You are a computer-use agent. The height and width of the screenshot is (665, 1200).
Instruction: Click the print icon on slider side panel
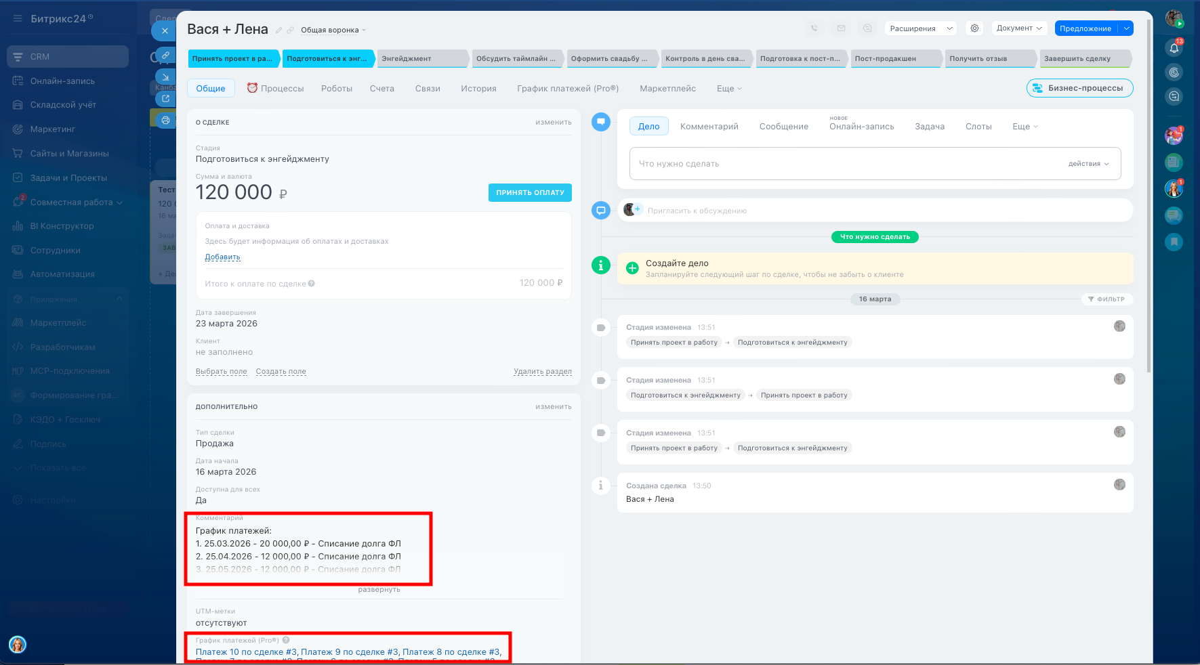[165, 121]
